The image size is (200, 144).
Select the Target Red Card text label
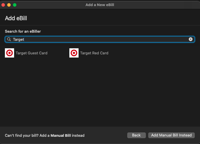[94, 53]
